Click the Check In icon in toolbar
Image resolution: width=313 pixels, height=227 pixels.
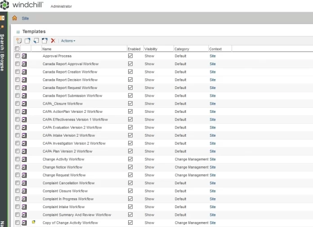36,41
